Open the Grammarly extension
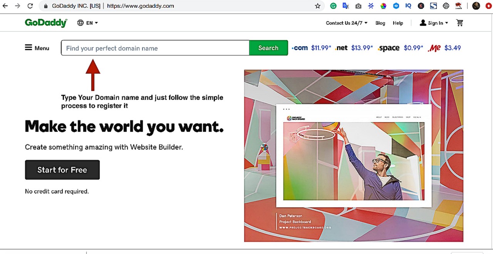Viewport: 493px width, 254px height. click(x=334, y=6)
